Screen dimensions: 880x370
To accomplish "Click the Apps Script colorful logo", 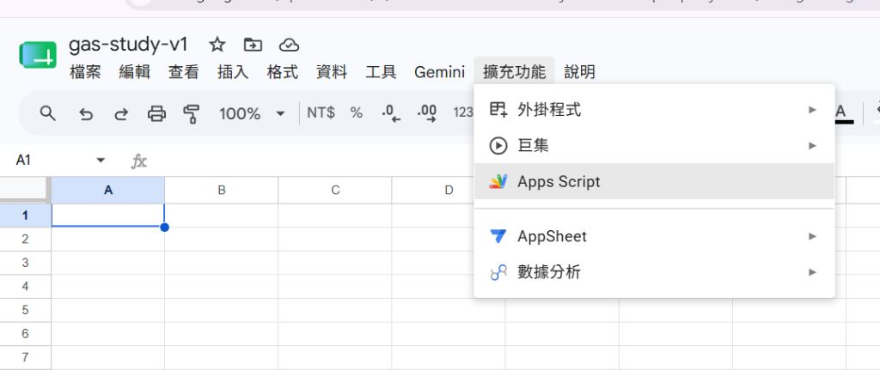I will [498, 181].
